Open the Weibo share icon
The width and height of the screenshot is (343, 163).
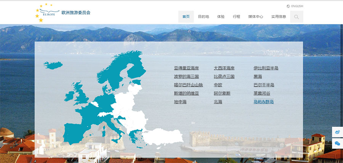tap(337, 132)
